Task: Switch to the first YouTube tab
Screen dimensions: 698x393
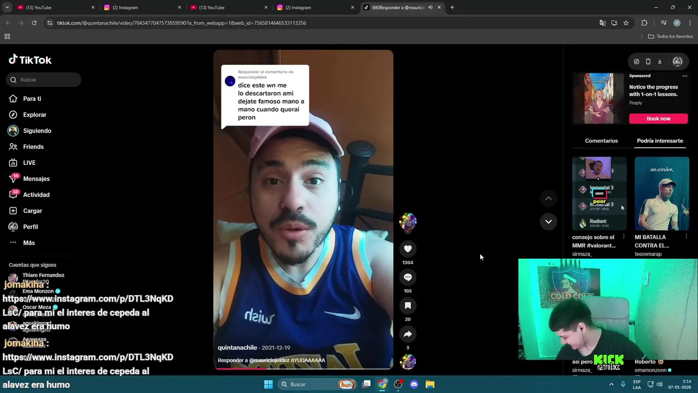Action: [x=56, y=8]
